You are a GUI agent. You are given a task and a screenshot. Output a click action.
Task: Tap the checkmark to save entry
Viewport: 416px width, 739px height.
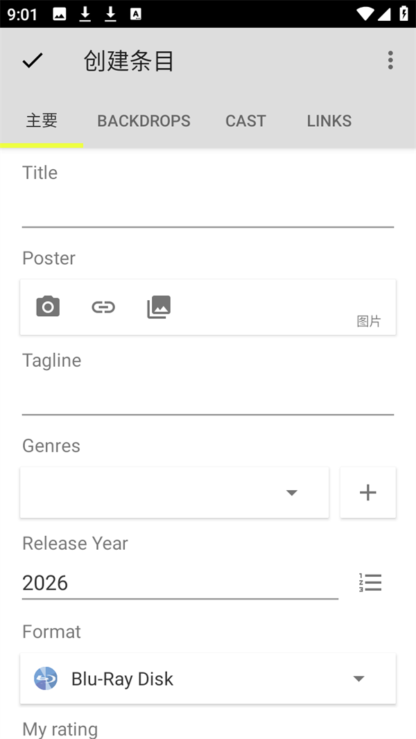(x=33, y=61)
